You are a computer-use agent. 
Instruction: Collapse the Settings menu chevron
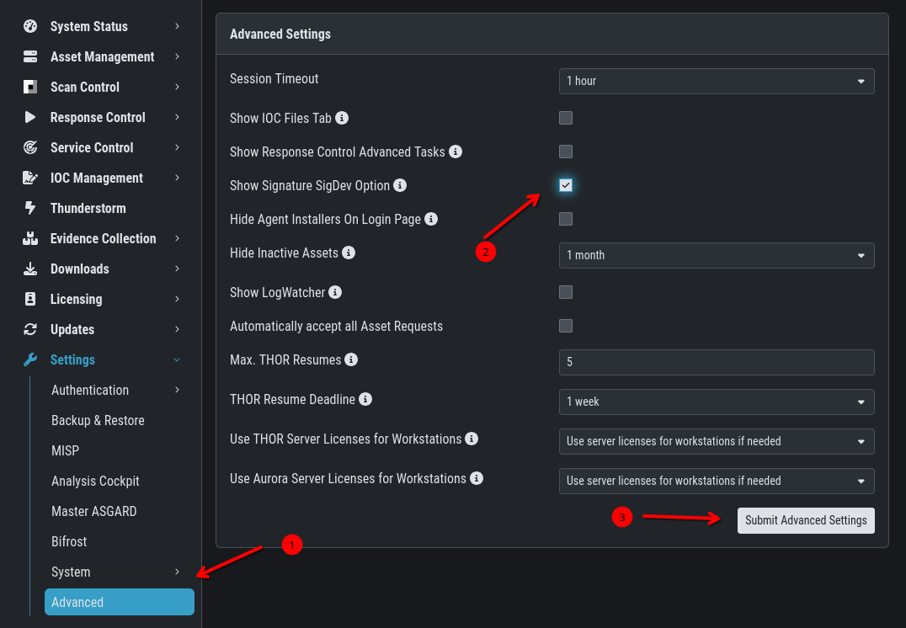pos(177,359)
